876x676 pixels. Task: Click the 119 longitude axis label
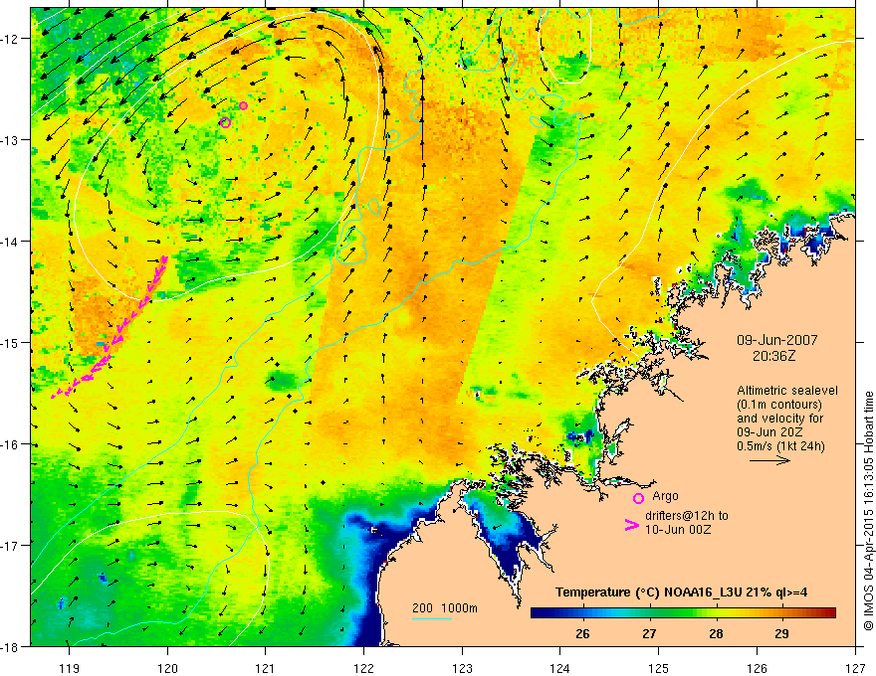pos(69,668)
